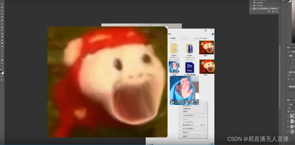Switch to the Properties panel tab
Screen dimensions: 295x145
pyautogui.click(x=288, y=47)
